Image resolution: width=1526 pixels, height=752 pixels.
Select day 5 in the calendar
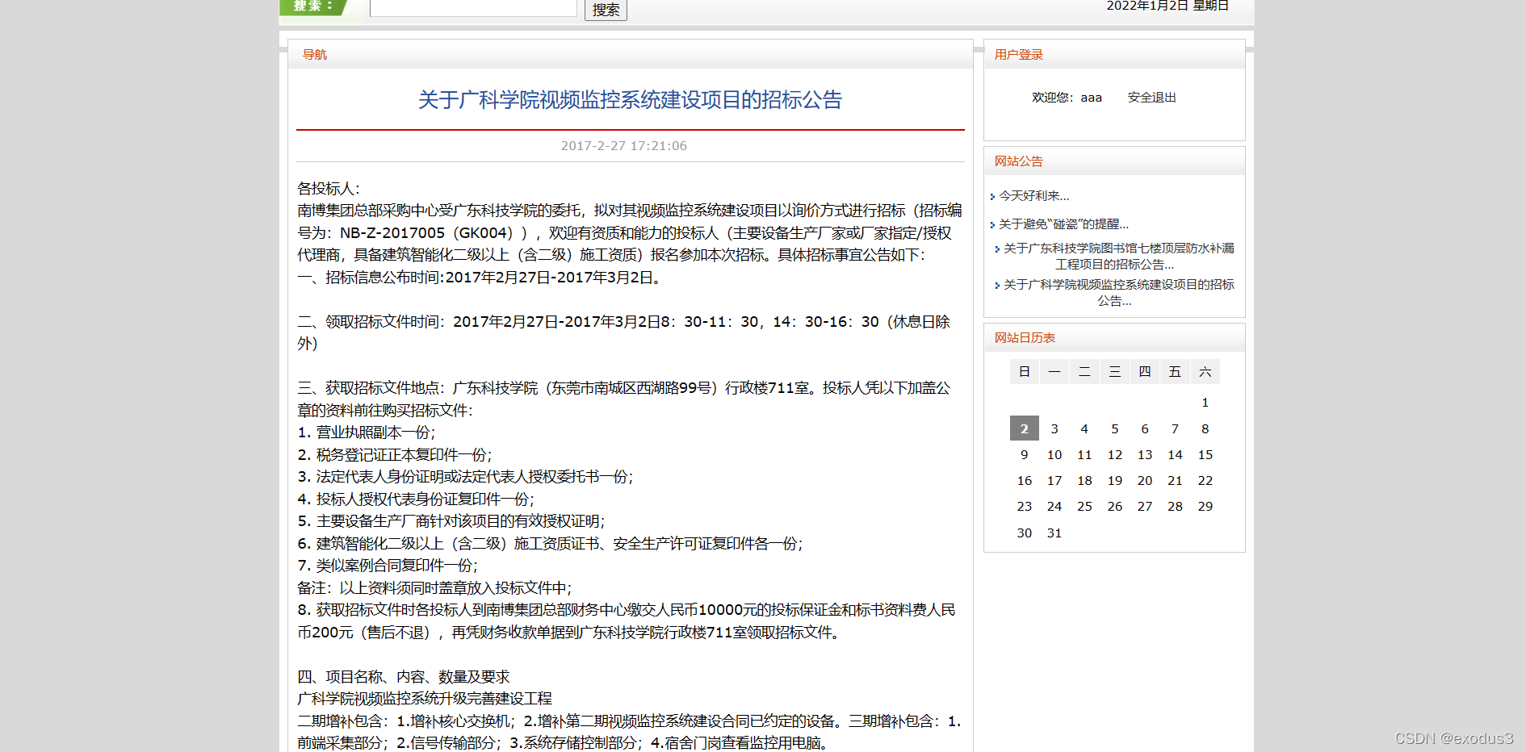point(1114,429)
